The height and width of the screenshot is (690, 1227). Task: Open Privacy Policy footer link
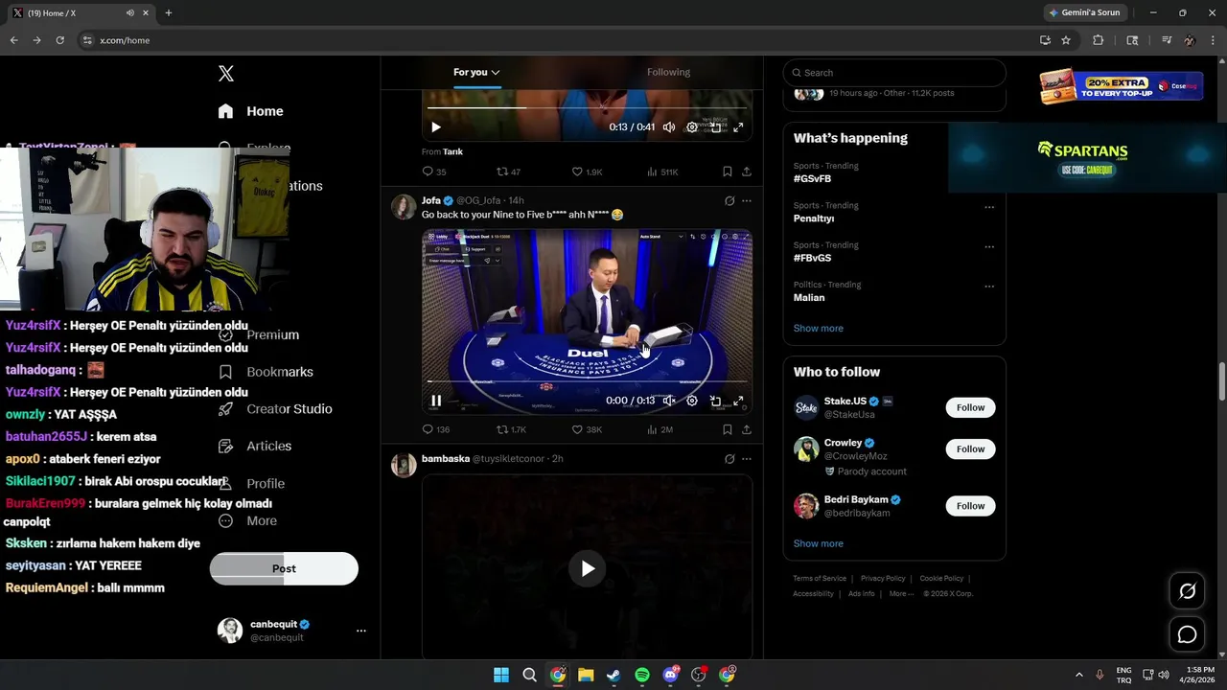point(883,579)
